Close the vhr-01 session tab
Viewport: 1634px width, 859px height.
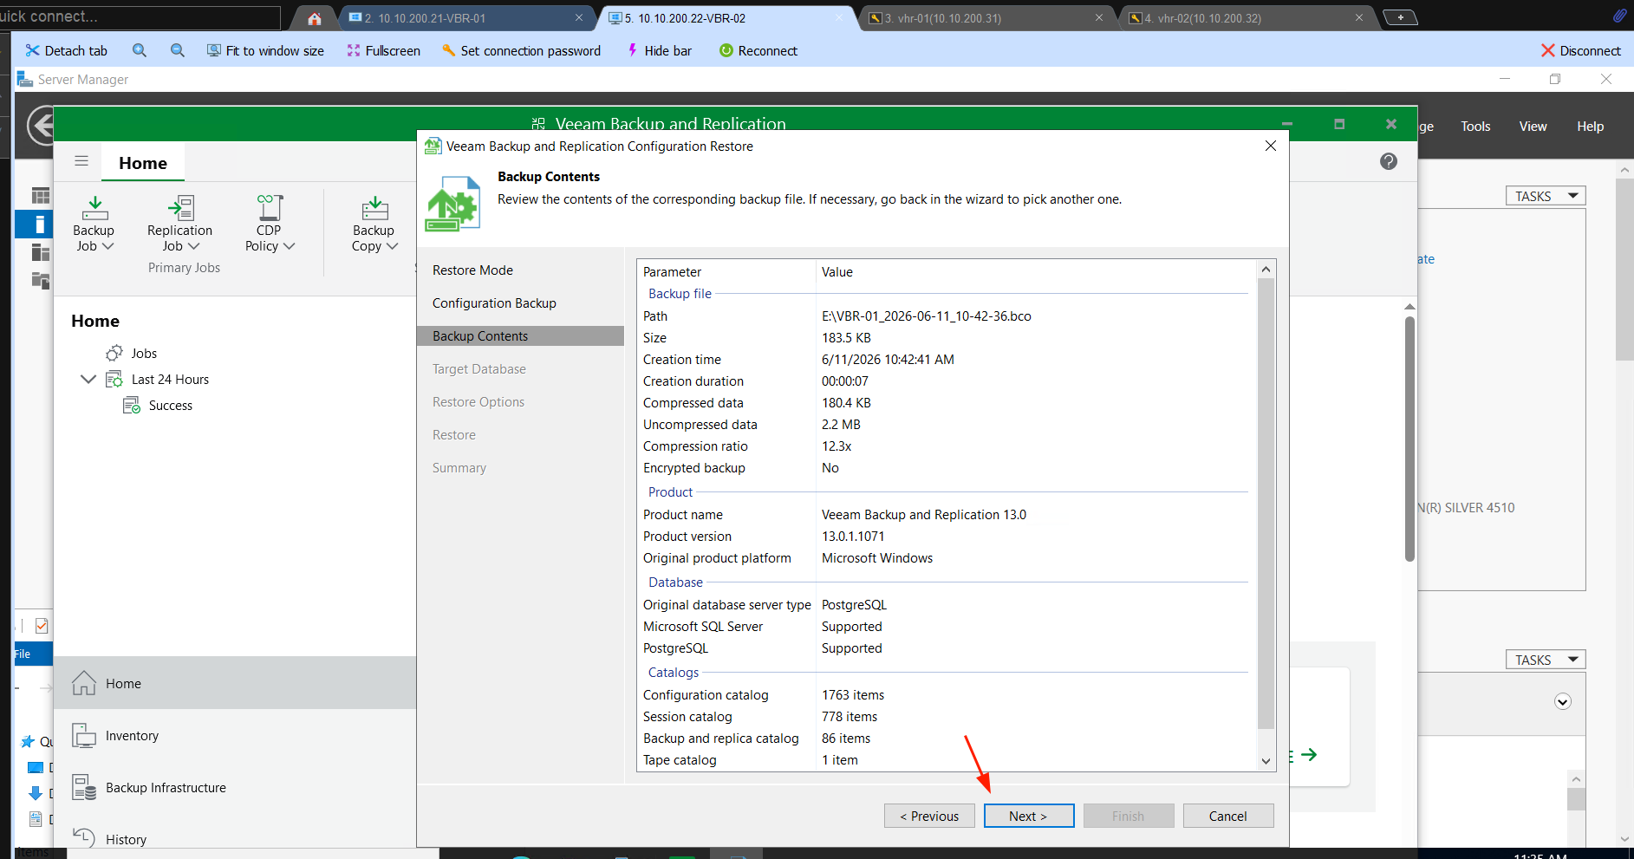click(x=1099, y=17)
